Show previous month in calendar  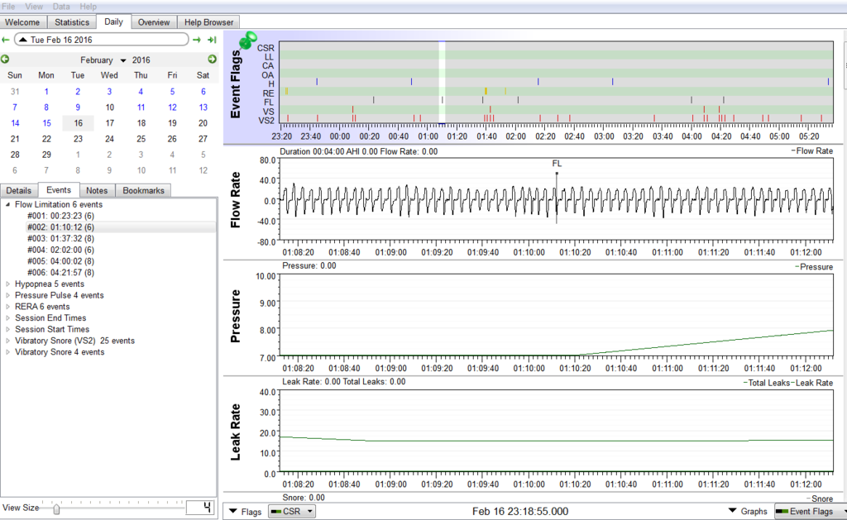5,60
